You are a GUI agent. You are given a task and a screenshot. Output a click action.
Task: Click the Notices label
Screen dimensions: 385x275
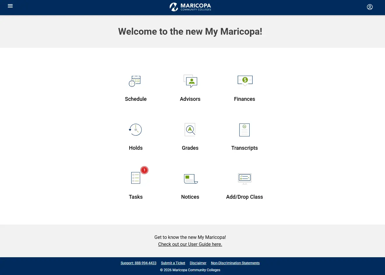pos(190,197)
